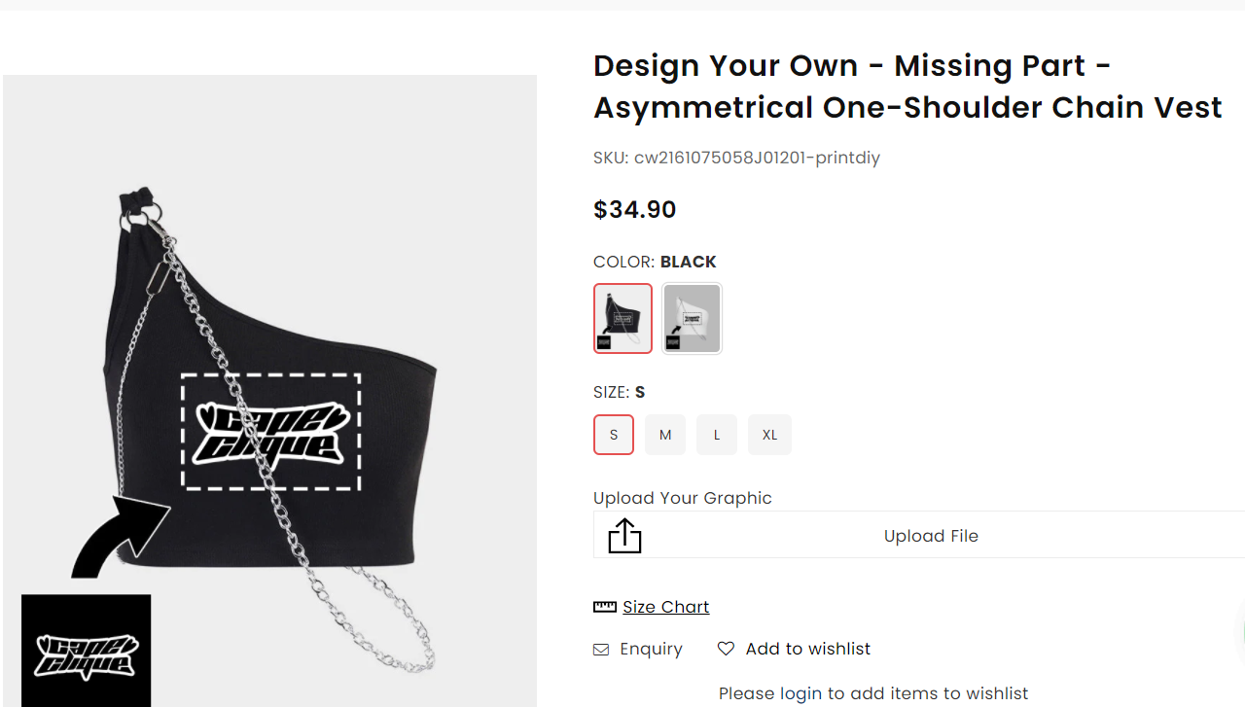Select size S

point(614,435)
